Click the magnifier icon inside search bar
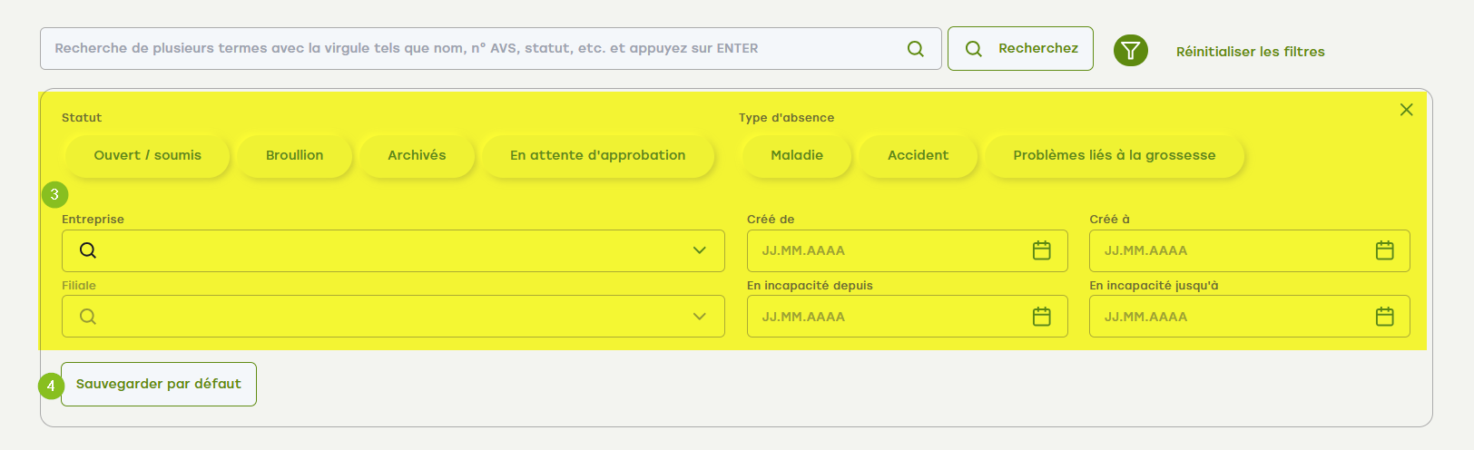 (x=915, y=49)
